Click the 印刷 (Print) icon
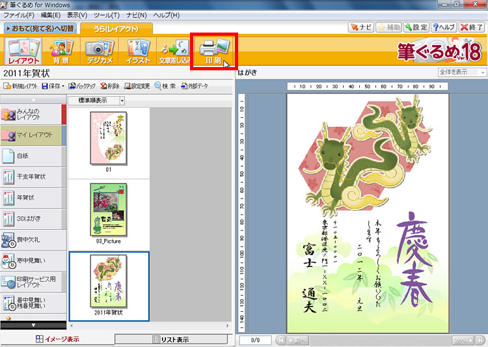The width and height of the screenshot is (488, 347). pos(214,51)
